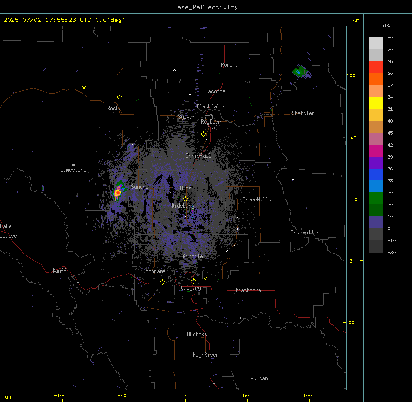The width and height of the screenshot is (412, 402).
Task: Pick the red 60-65 dBZ legend swatch
Action: (x=376, y=67)
